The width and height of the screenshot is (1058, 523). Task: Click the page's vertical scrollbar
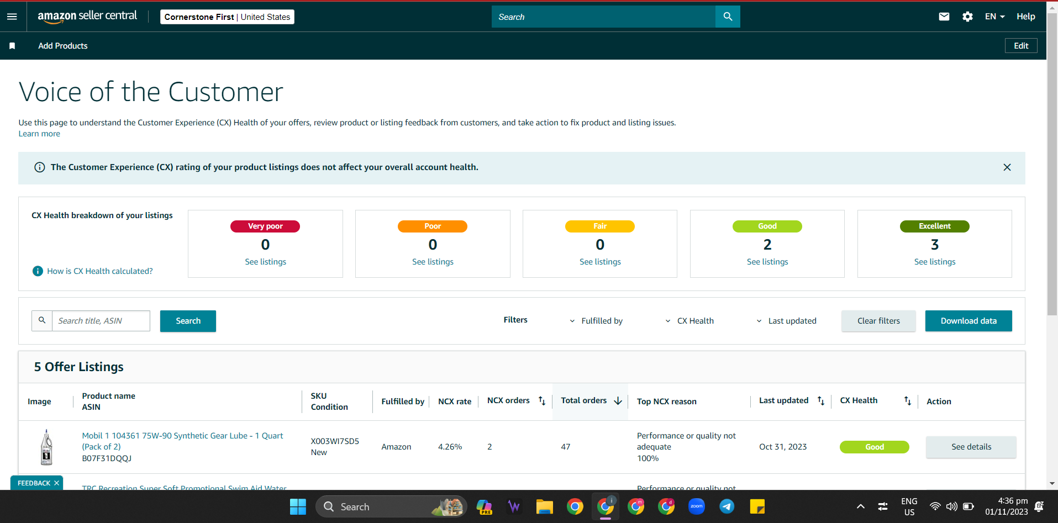[x=1052, y=166]
